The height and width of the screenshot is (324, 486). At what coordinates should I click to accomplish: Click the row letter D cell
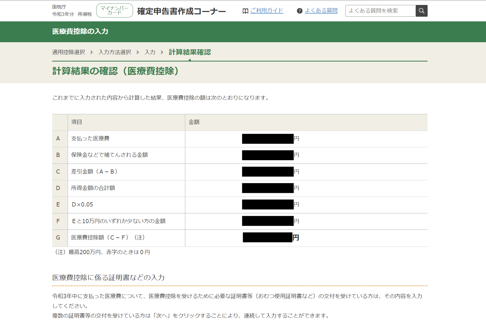pos(60,188)
